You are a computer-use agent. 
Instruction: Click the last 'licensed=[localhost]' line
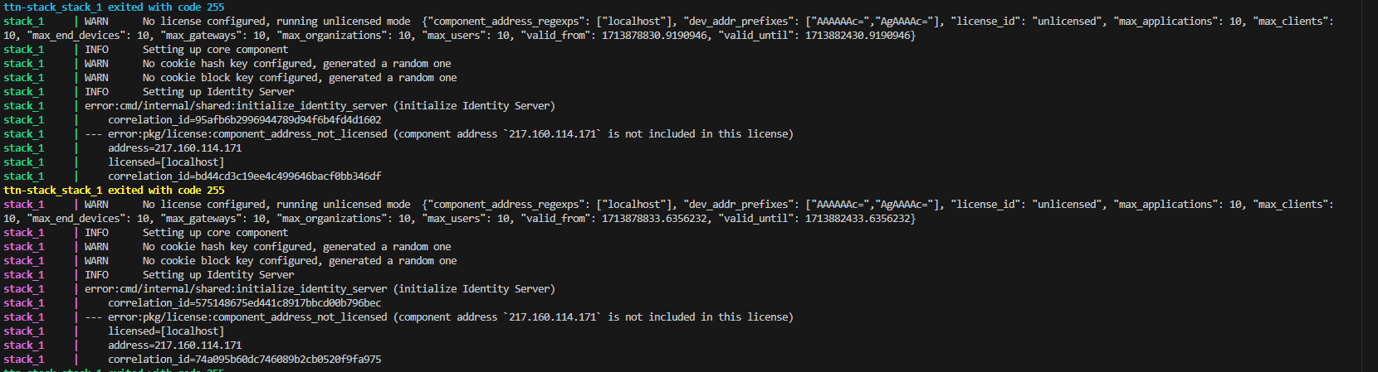coord(166,331)
